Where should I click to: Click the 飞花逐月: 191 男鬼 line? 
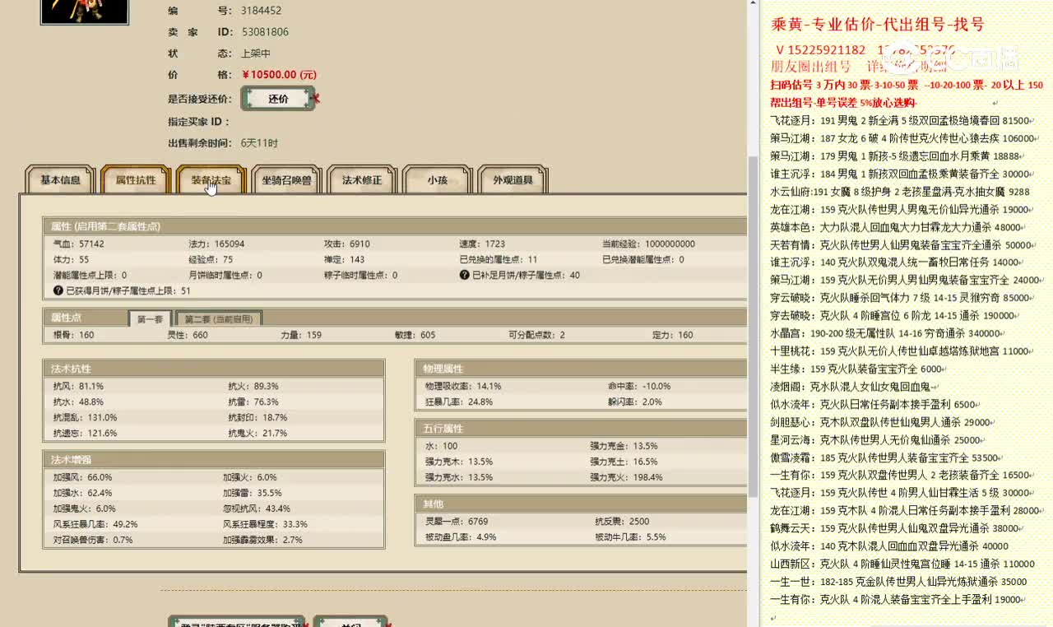pyautogui.click(x=900, y=120)
